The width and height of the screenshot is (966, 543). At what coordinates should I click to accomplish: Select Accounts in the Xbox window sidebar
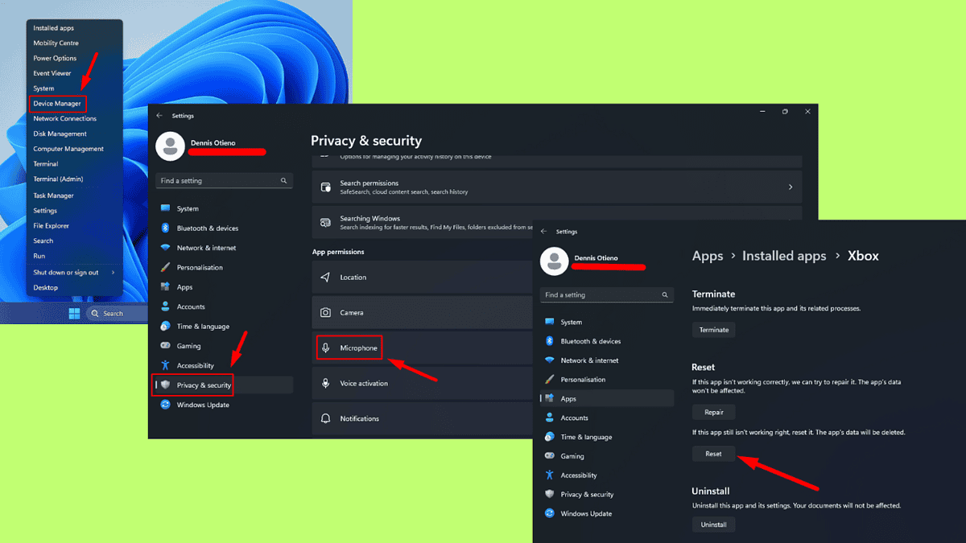tap(607, 418)
